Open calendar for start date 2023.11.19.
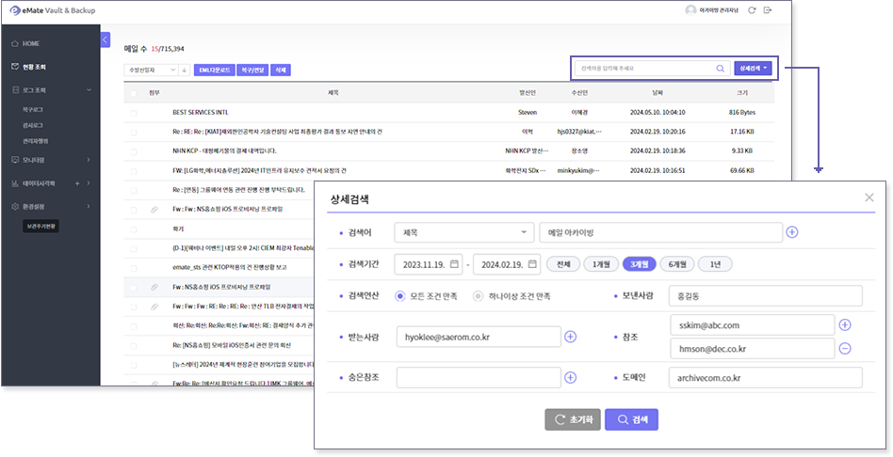Viewport: 893px width, 457px height. [454, 264]
